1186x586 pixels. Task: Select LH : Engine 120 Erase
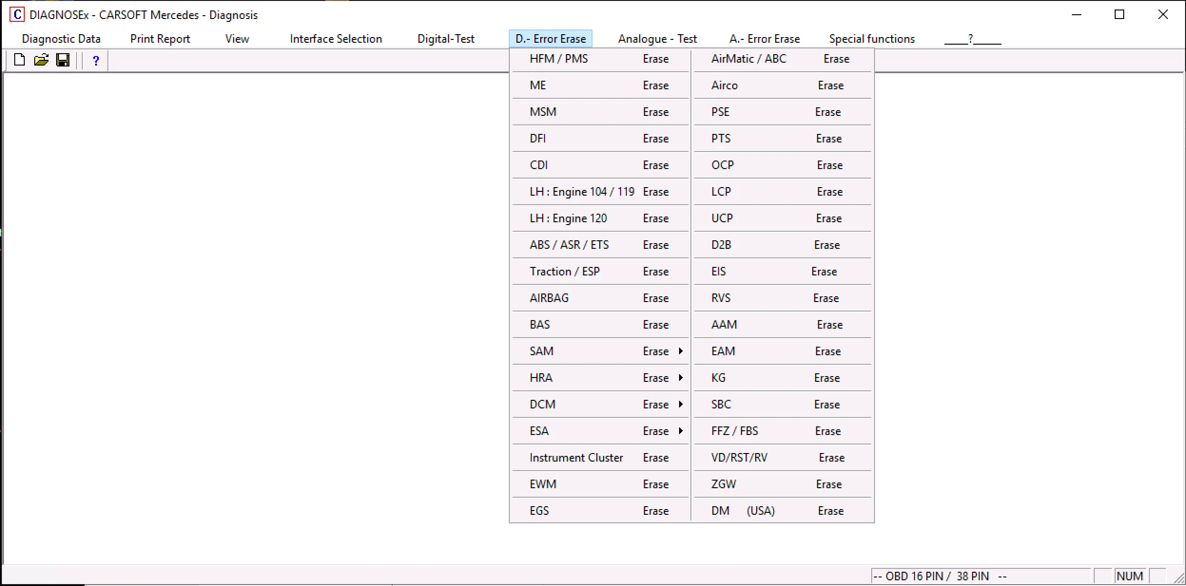tap(599, 218)
